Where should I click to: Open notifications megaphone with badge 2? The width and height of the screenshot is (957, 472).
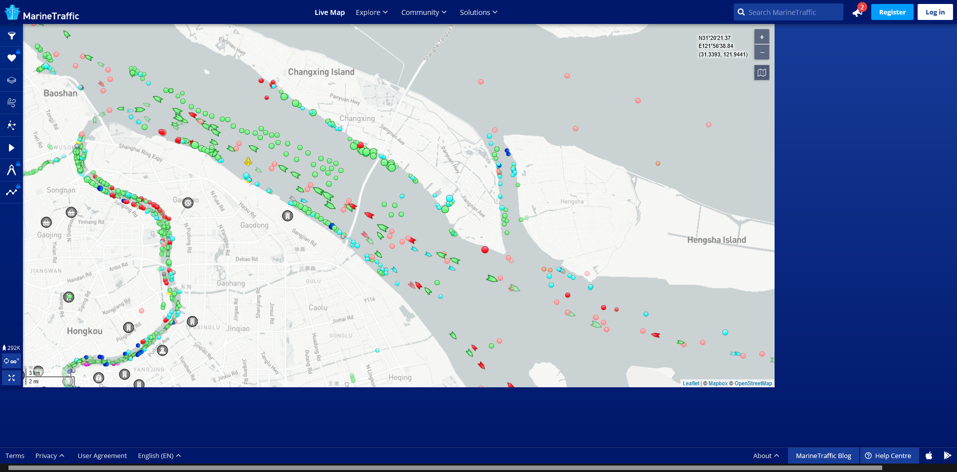pos(858,12)
